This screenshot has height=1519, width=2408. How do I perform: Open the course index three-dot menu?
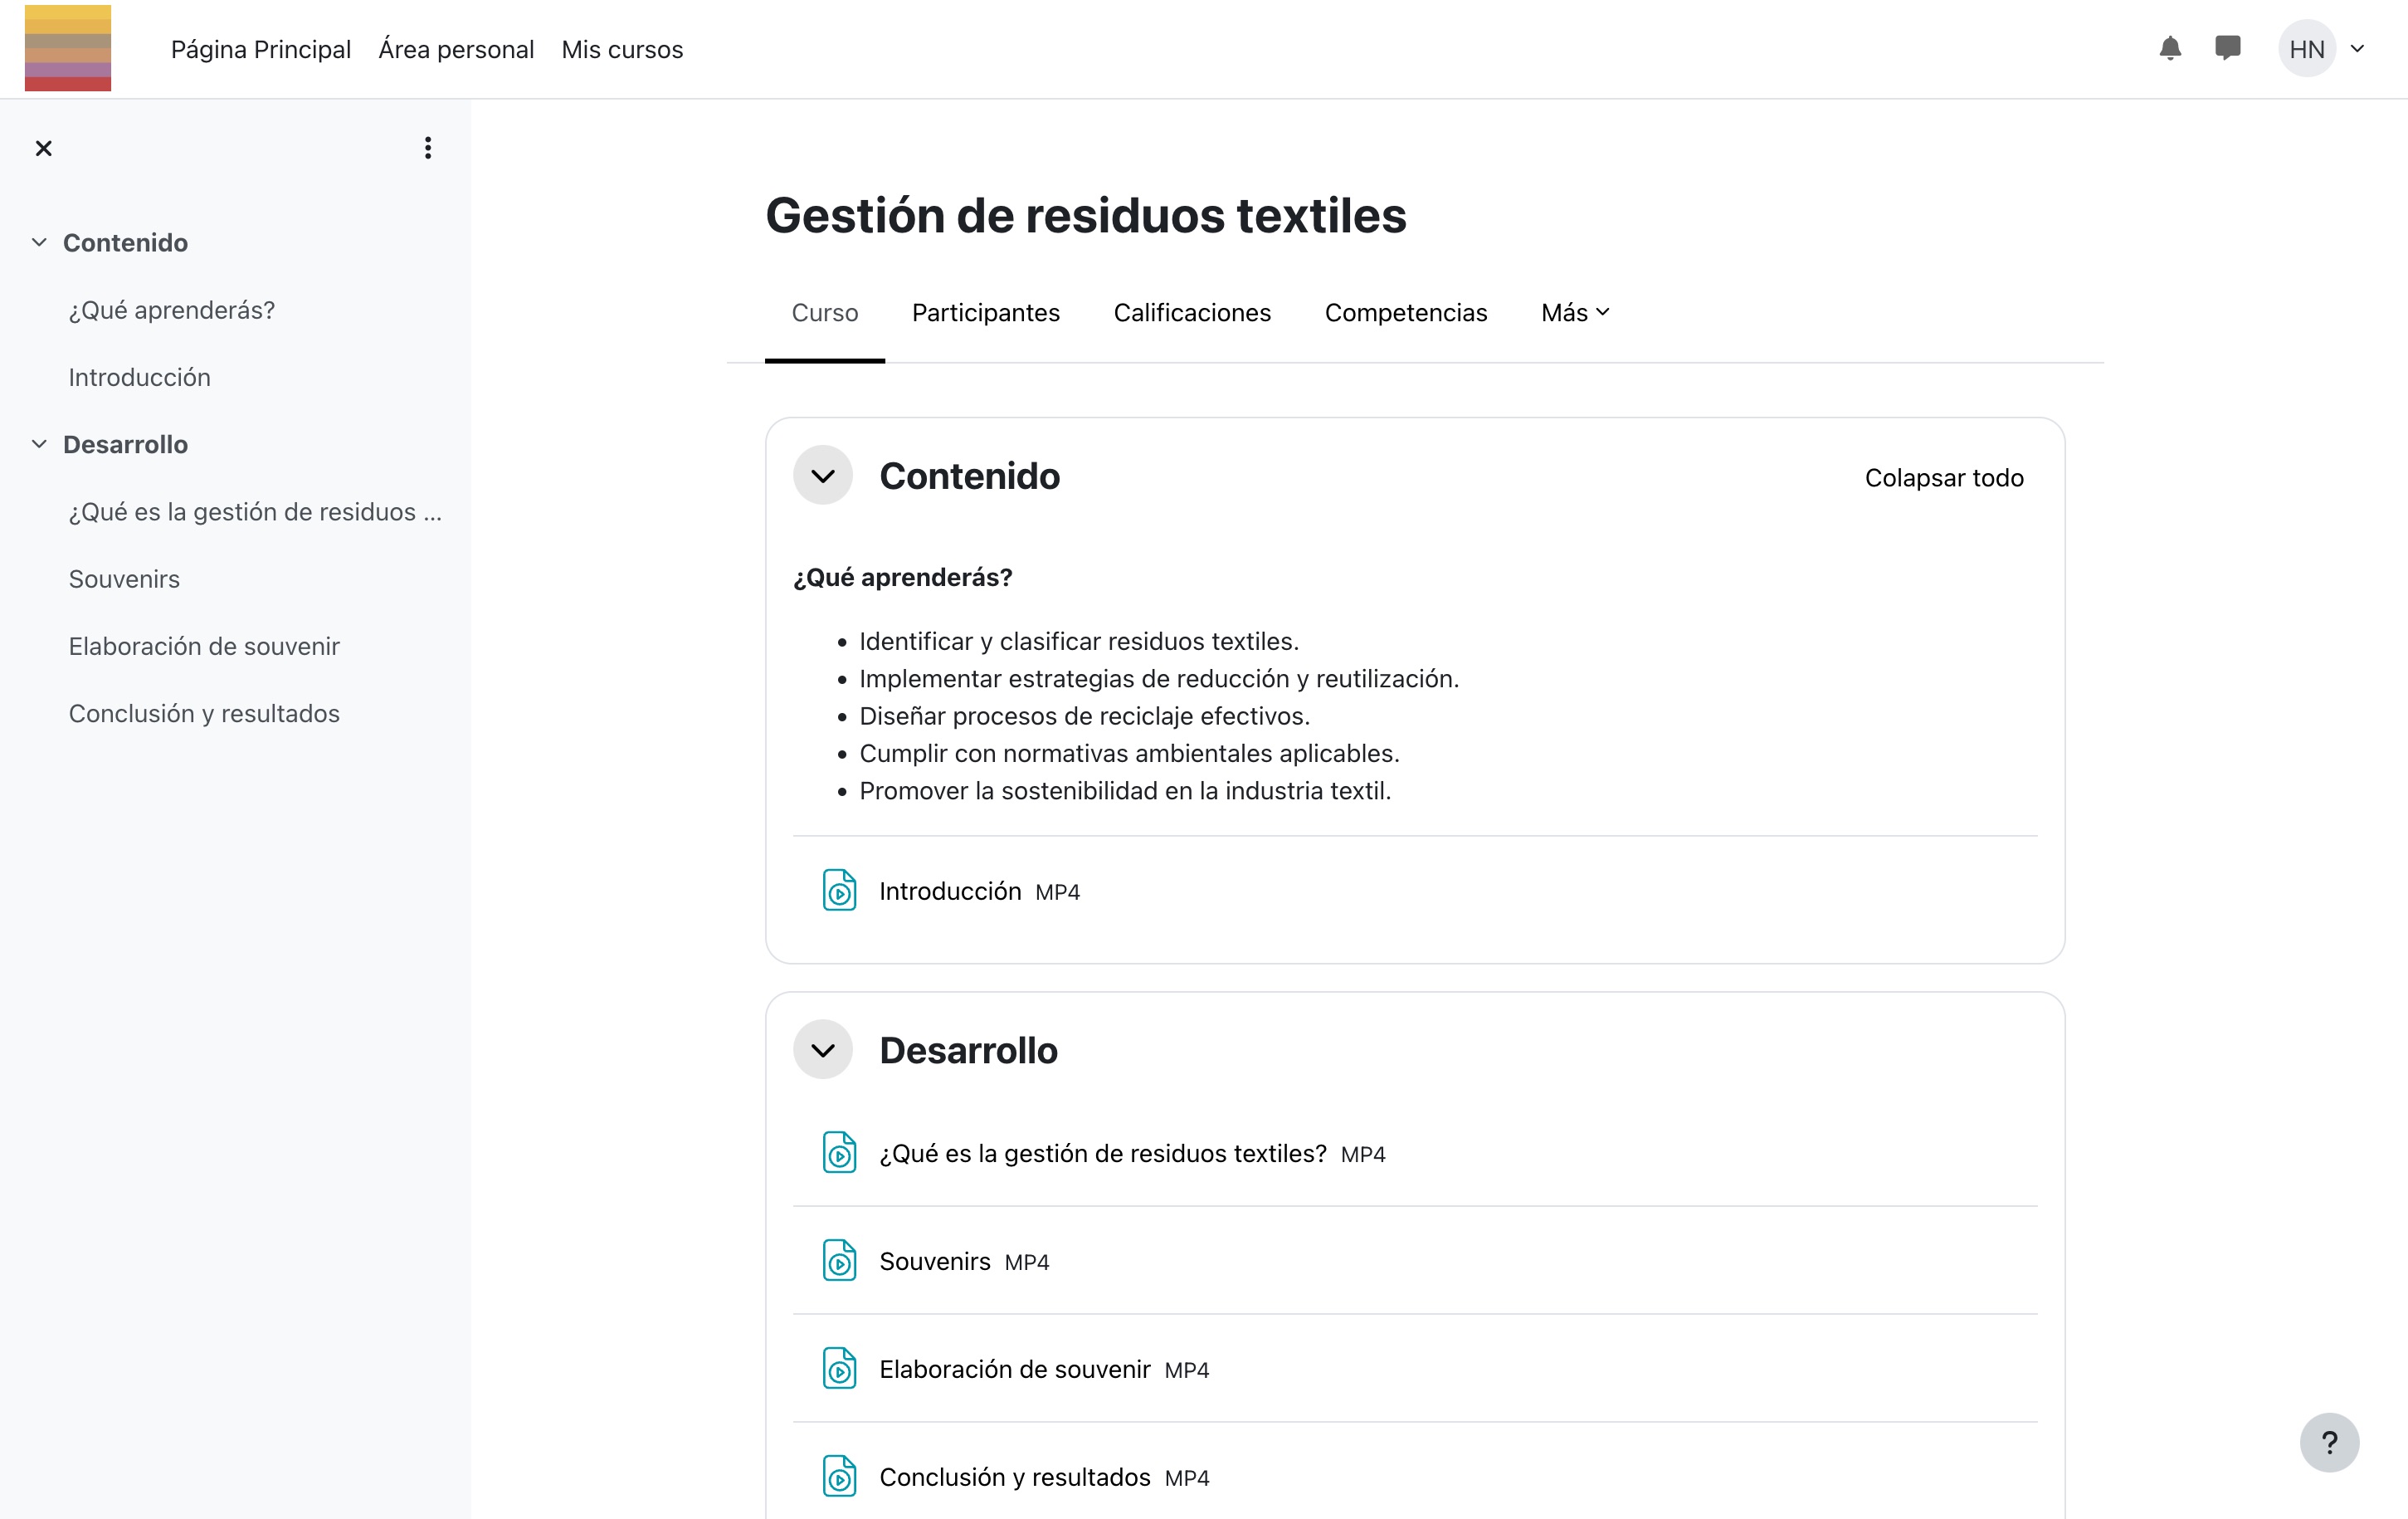click(428, 148)
